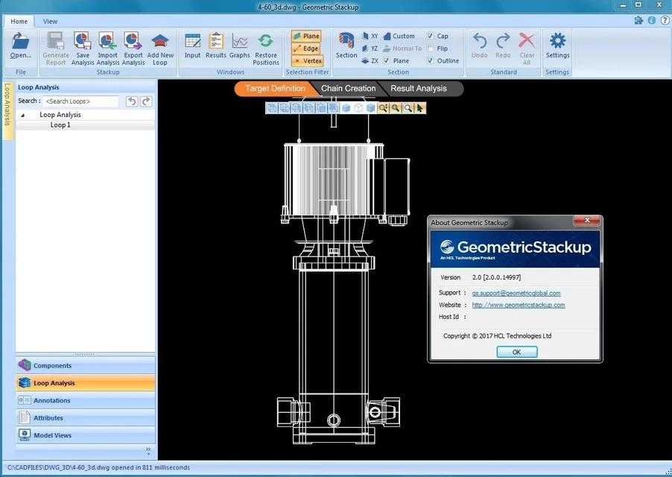This screenshot has width=672, height=477.
Task: Click Clear All with the red X
Action: click(x=527, y=48)
